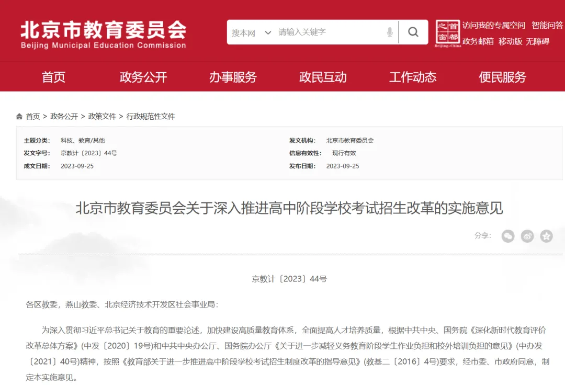
Task: Select the 便民服务 navigation tab
Action: (x=503, y=77)
